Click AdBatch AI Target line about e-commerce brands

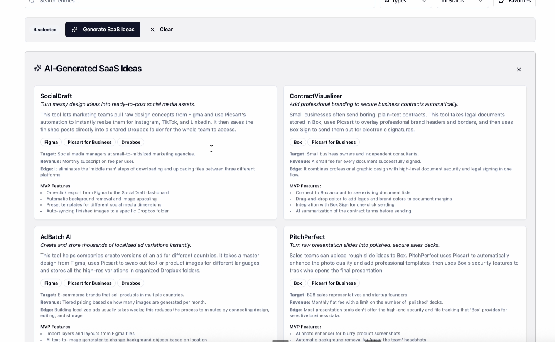click(x=112, y=295)
